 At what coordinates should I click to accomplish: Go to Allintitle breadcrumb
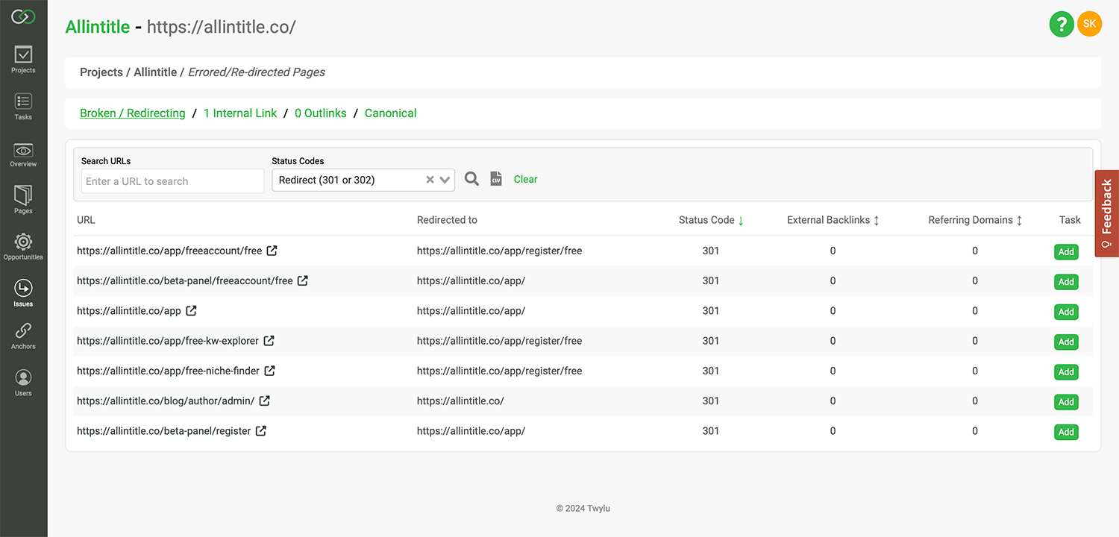click(155, 72)
